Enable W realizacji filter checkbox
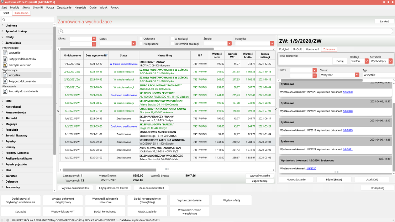The height and width of the screenshot is (222, 395). (x=172, y=39)
